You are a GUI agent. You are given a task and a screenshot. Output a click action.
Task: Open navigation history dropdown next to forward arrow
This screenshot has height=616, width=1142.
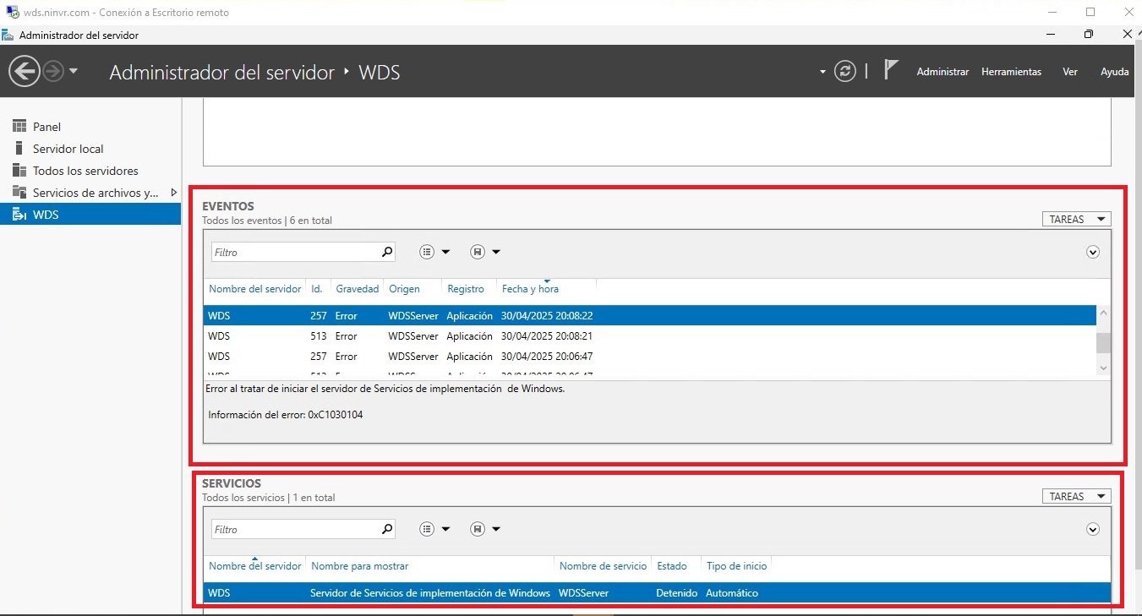74,72
